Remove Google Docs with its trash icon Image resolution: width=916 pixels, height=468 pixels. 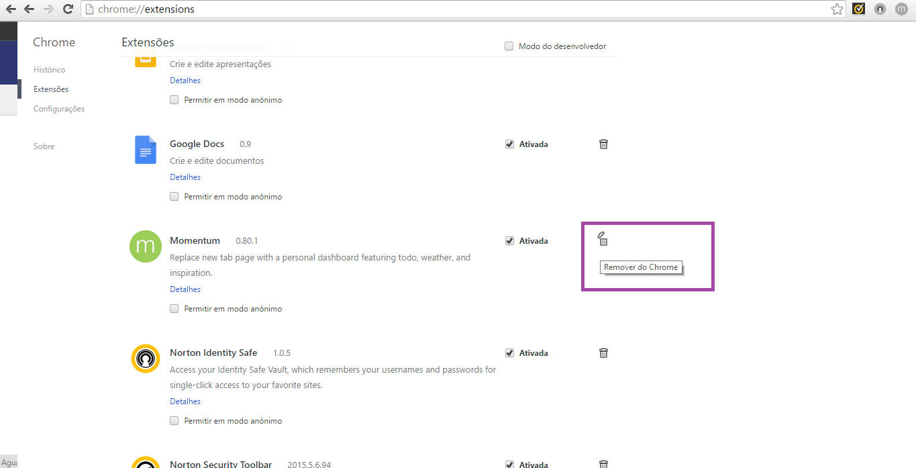click(603, 144)
